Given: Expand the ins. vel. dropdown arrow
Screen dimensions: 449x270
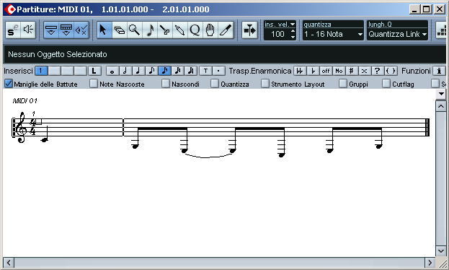Looking at the screenshot, I should (x=293, y=25).
